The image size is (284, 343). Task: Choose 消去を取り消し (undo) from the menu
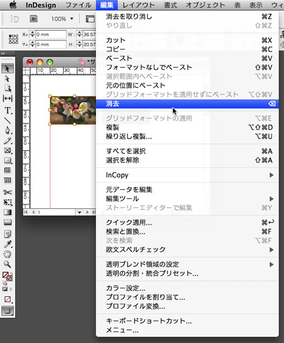(187, 16)
